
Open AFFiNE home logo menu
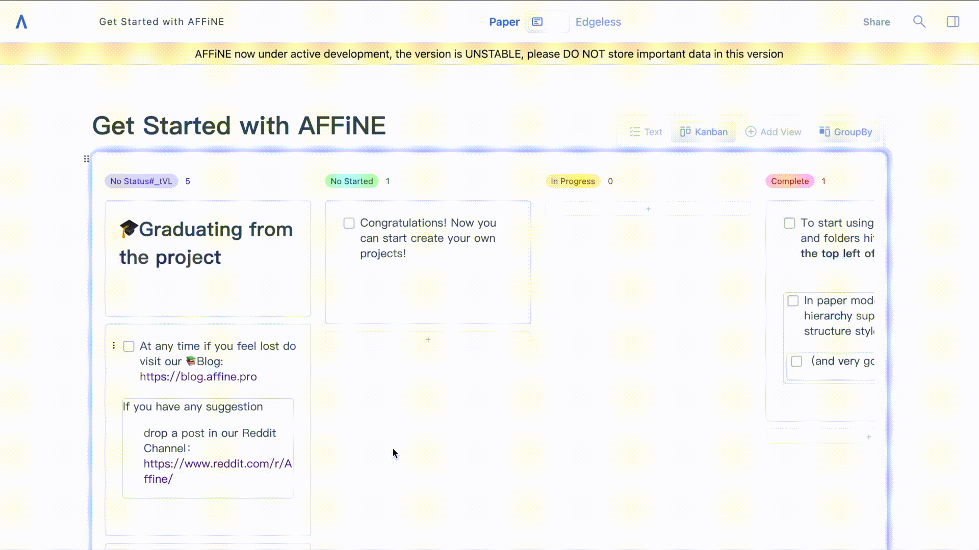[21, 21]
